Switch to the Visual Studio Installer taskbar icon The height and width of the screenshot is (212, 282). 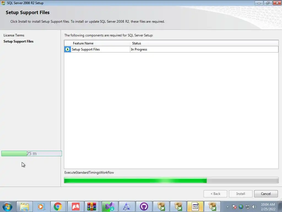110,206
